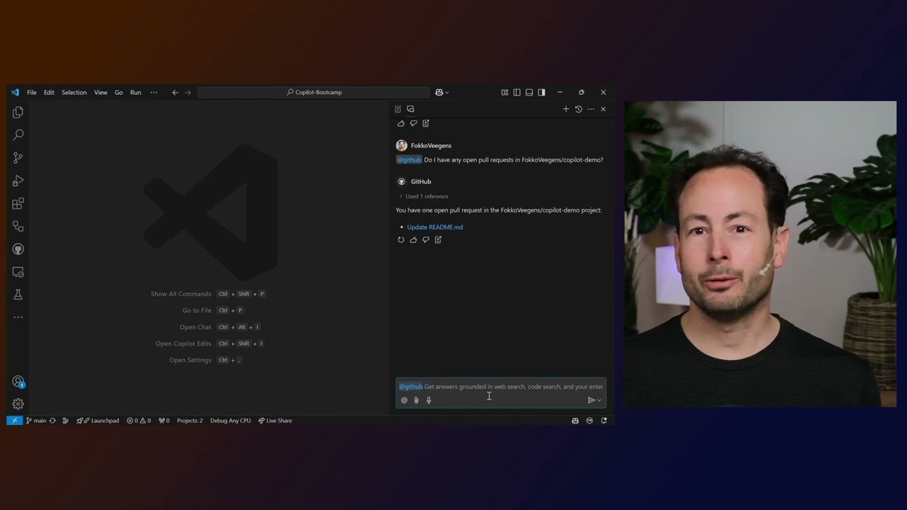Open the Selection menu

point(74,92)
